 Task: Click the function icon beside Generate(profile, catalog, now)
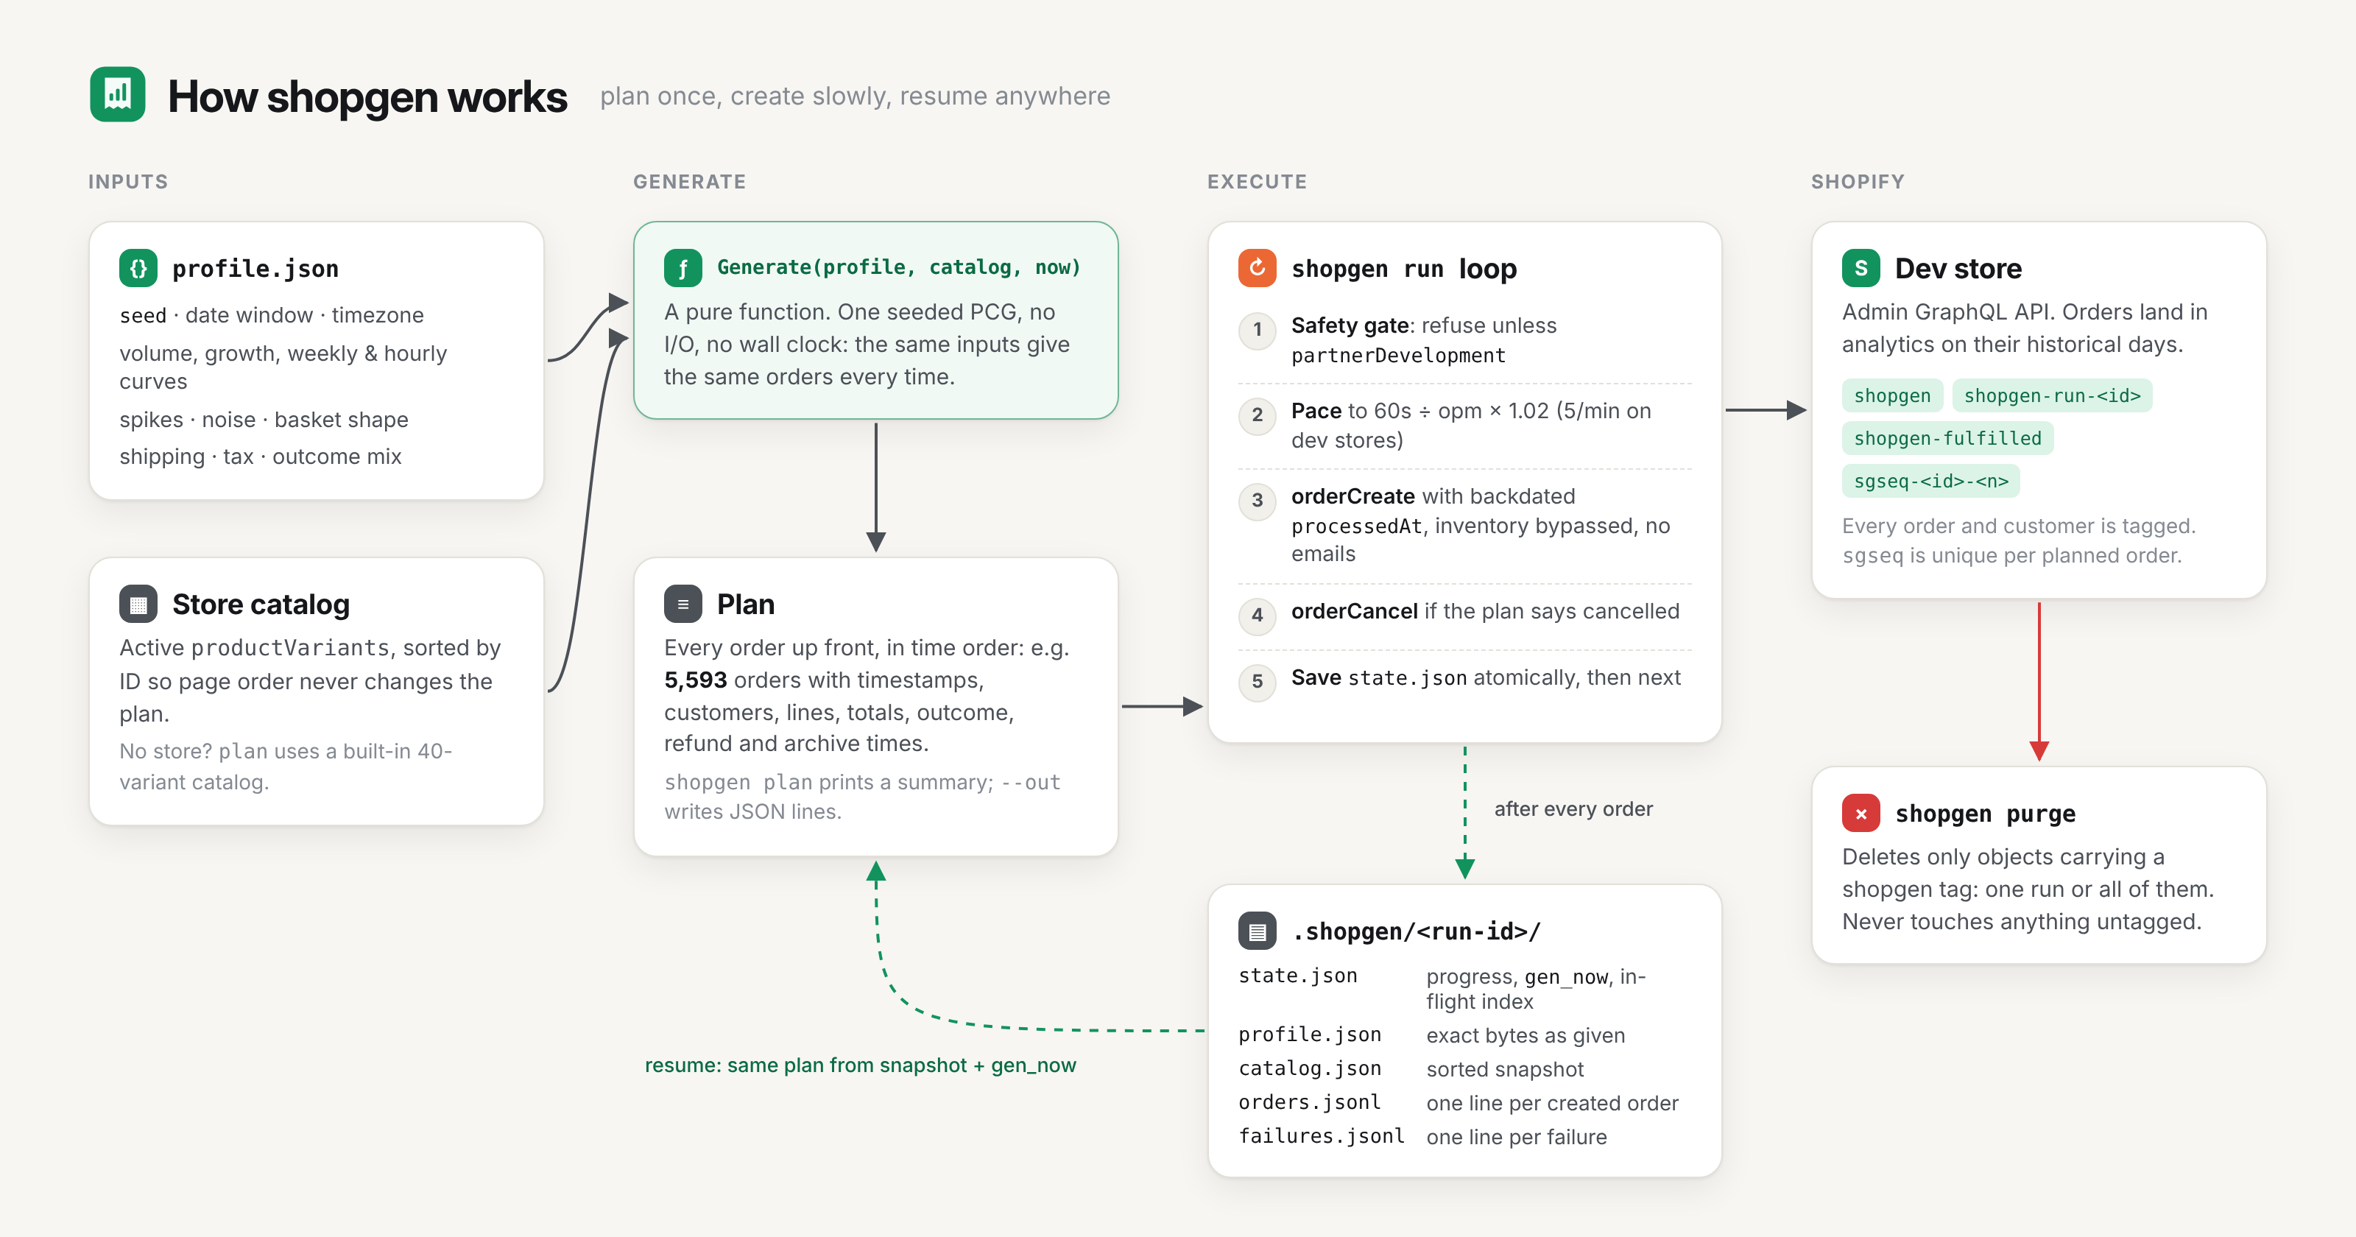coord(683,268)
